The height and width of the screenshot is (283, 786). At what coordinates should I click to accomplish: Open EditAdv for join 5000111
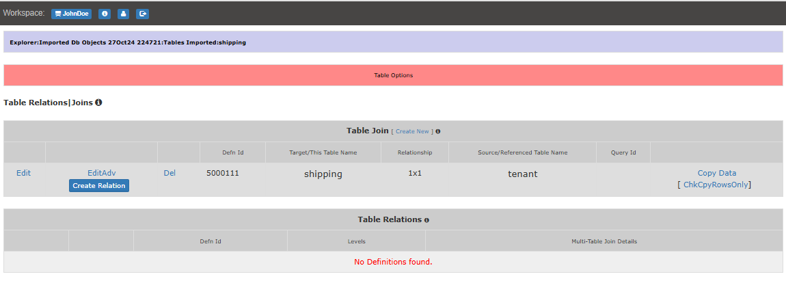[x=102, y=173]
